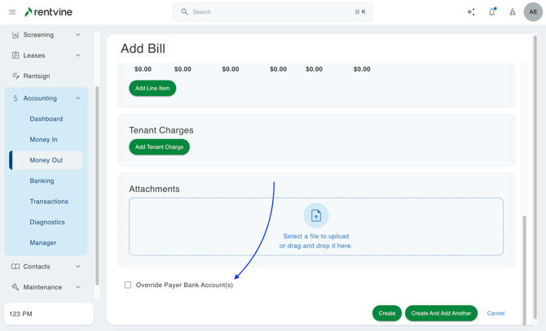Open the AI sparkle assistant icon
The image size is (546, 331).
click(x=471, y=12)
